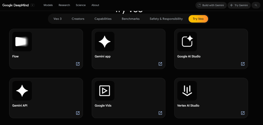This screenshot has width=263, height=125.
Task: Click the Build with Gemini button
Action: point(211,5)
